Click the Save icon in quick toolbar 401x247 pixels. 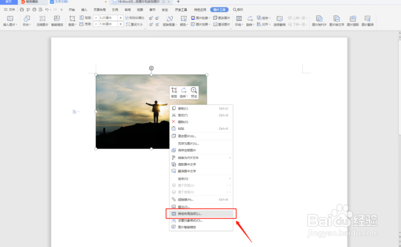coord(22,10)
